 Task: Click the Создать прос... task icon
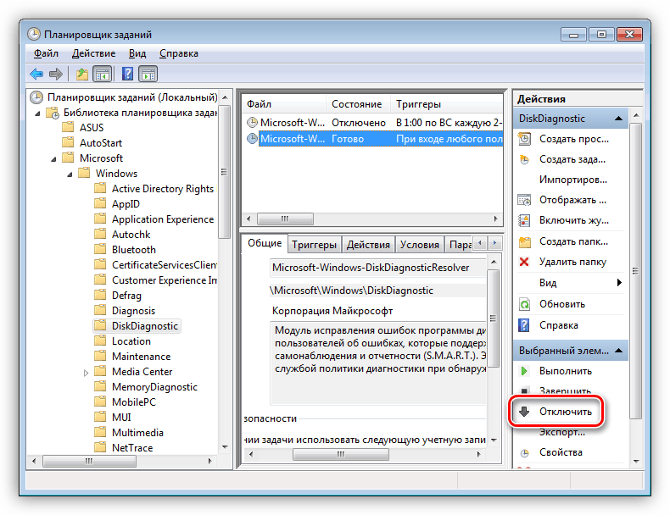pos(524,139)
